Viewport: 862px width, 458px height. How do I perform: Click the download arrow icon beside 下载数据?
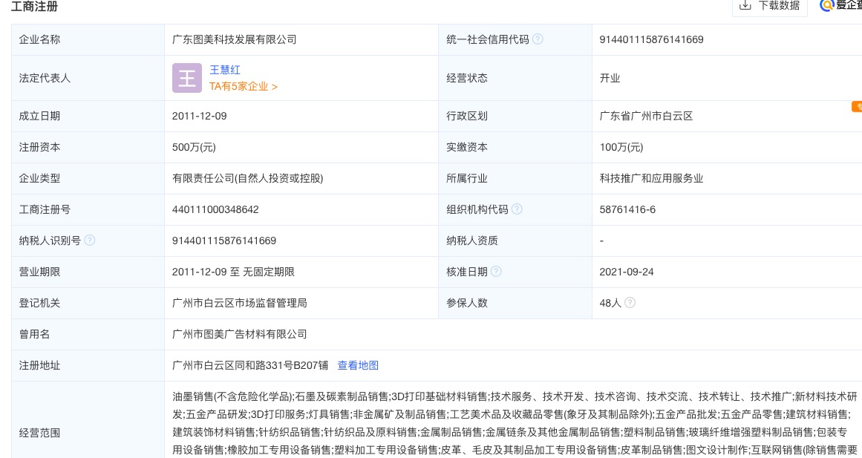coord(745,5)
